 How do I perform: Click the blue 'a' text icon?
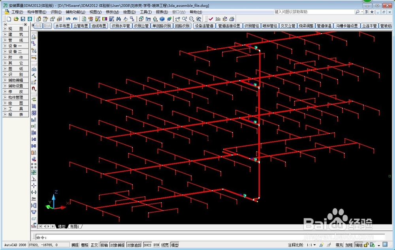click(30, 19)
